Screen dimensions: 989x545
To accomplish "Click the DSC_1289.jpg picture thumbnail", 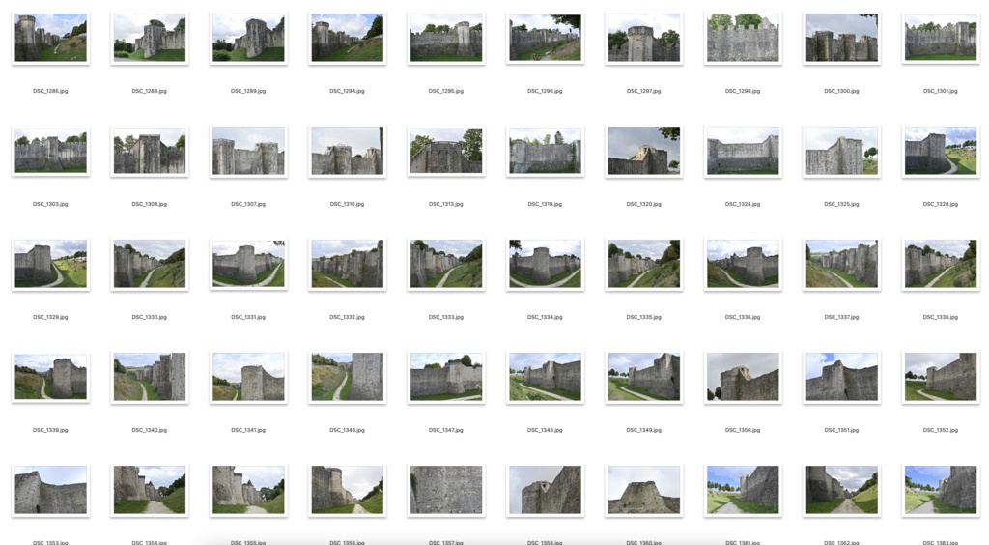I will click(x=248, y=38).
